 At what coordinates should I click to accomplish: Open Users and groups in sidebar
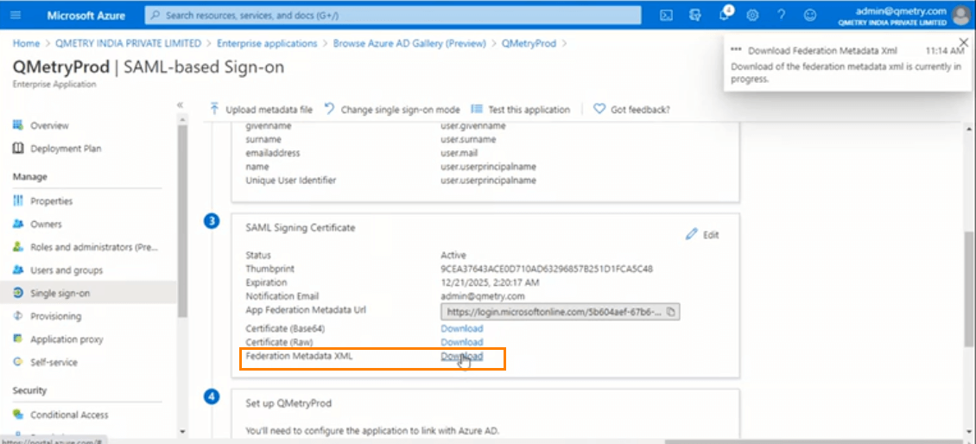click(66, 270)
